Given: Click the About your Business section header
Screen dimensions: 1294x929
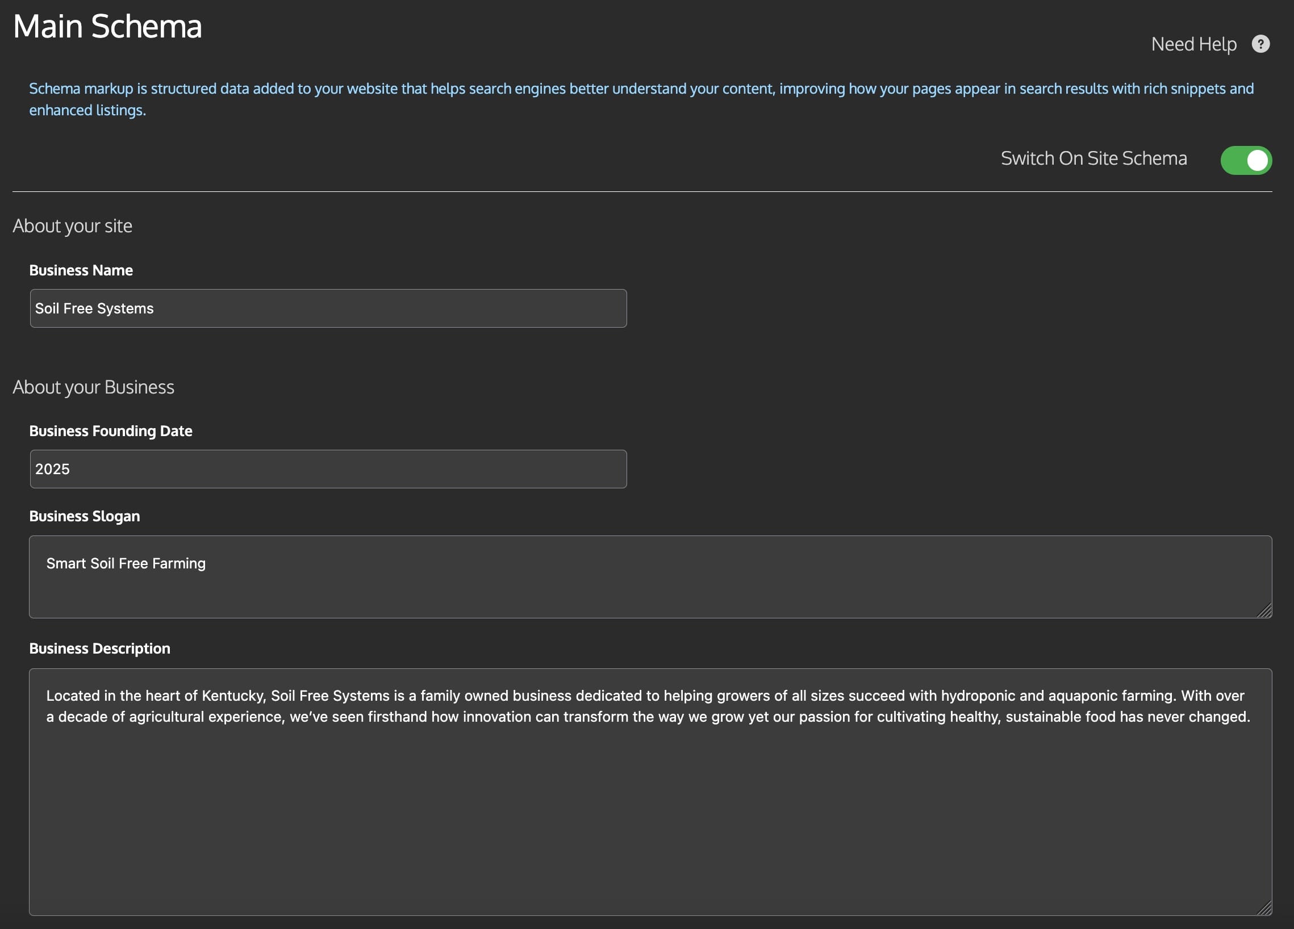Looking at the screenshot, I should 94,387.
